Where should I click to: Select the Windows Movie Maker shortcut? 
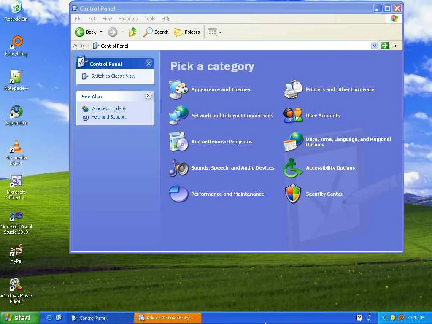tap(16, 291)
